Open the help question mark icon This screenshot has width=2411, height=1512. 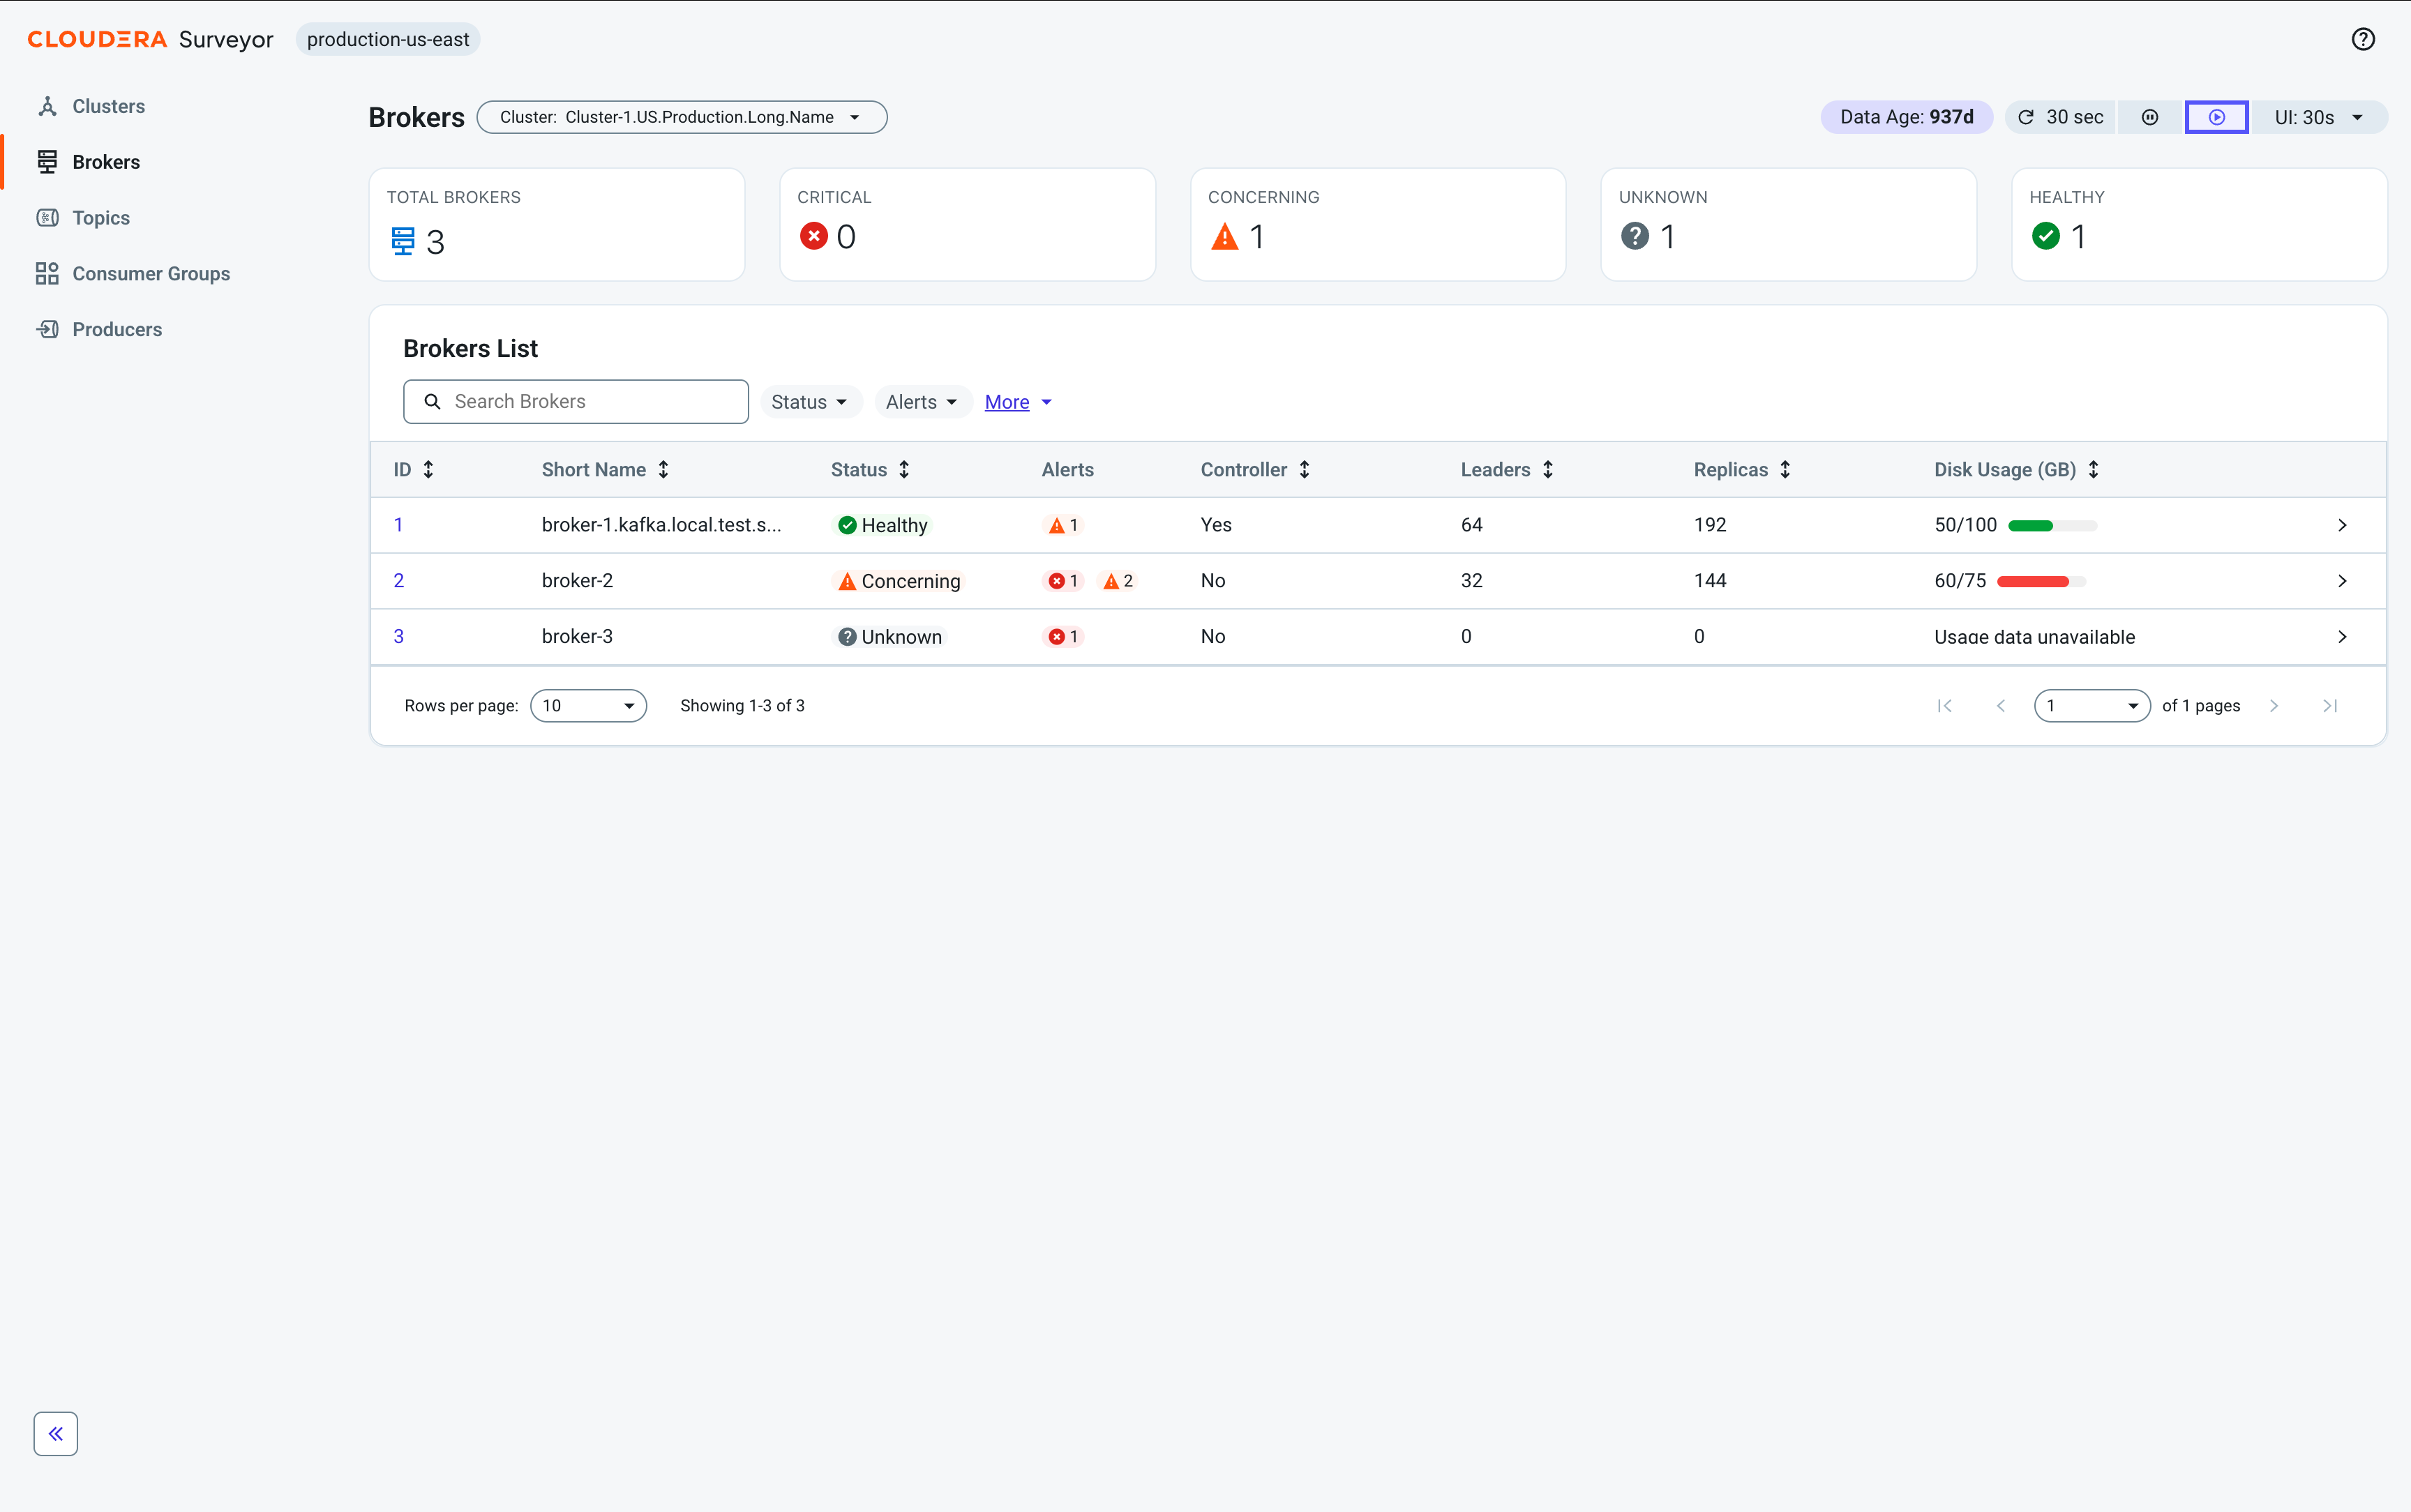[2362, 39]
